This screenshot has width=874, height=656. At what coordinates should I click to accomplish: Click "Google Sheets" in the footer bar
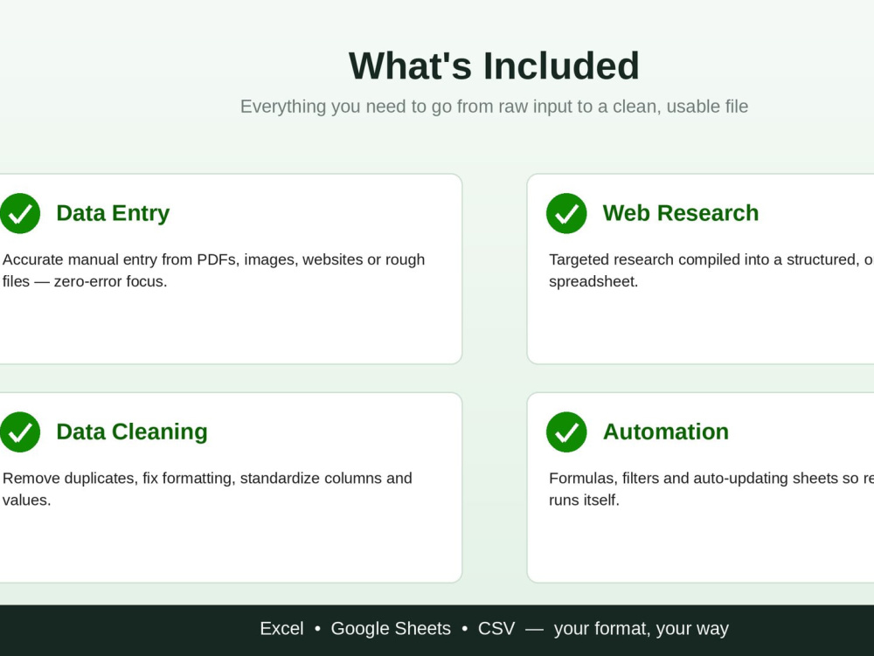tap(391, 629)
